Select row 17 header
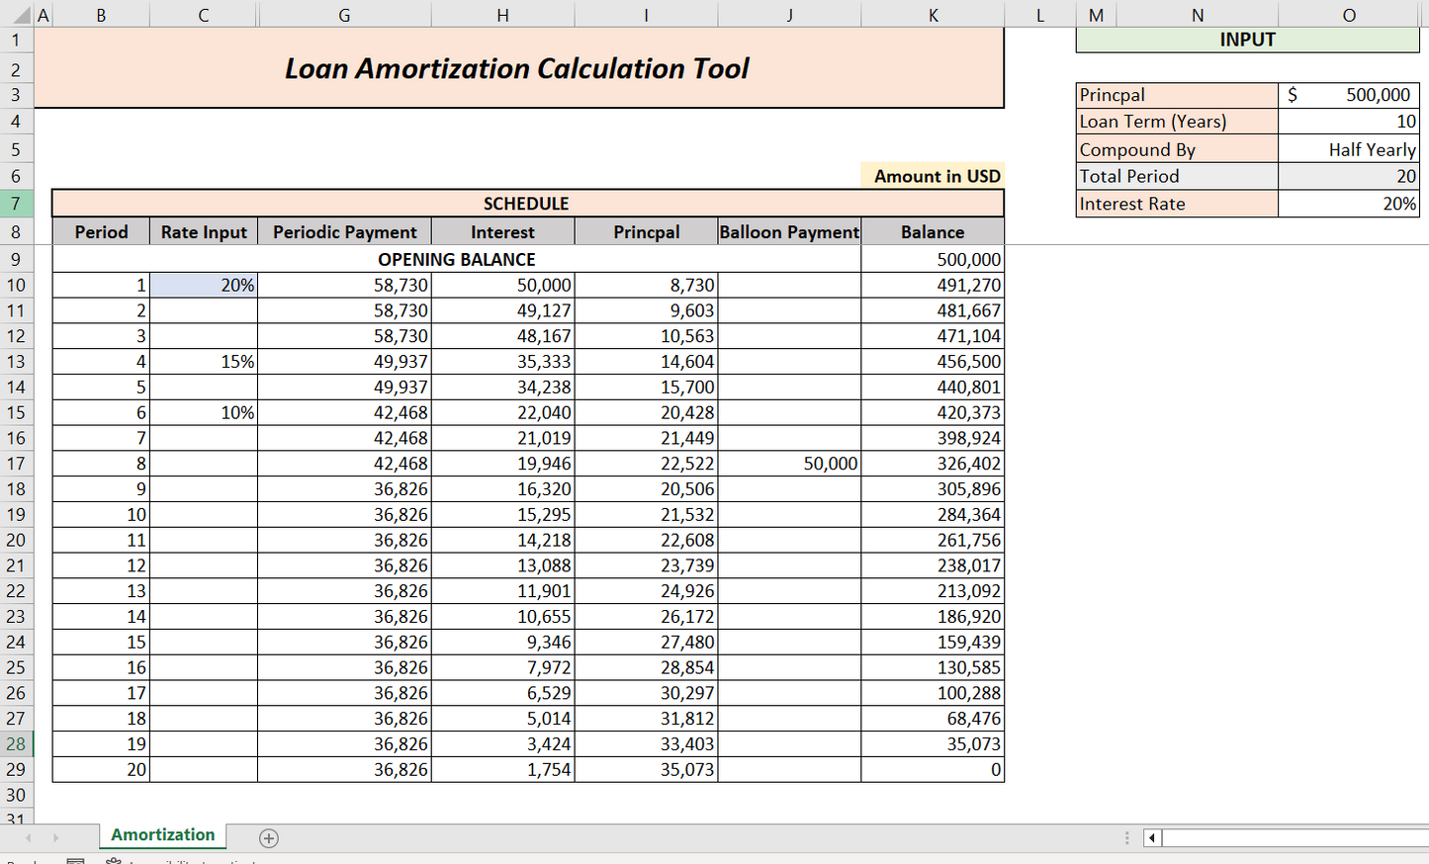Screen dimensions: 1429x864 pos(16,464)
